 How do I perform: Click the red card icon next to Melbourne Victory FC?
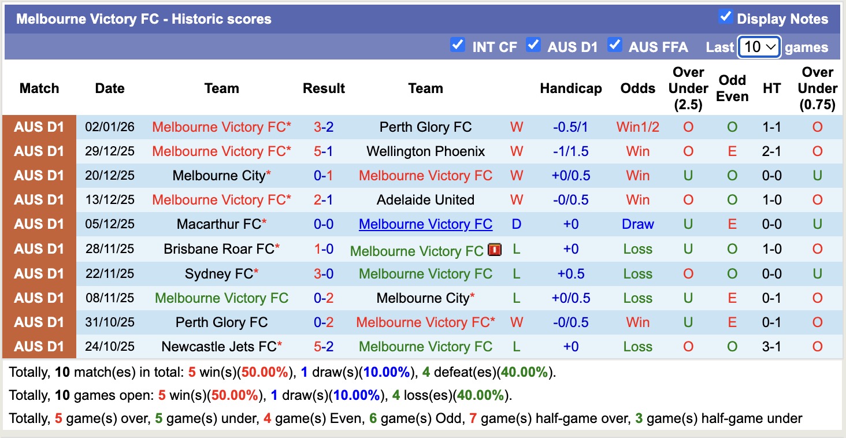pyautogui.click(x=494, y=250)
